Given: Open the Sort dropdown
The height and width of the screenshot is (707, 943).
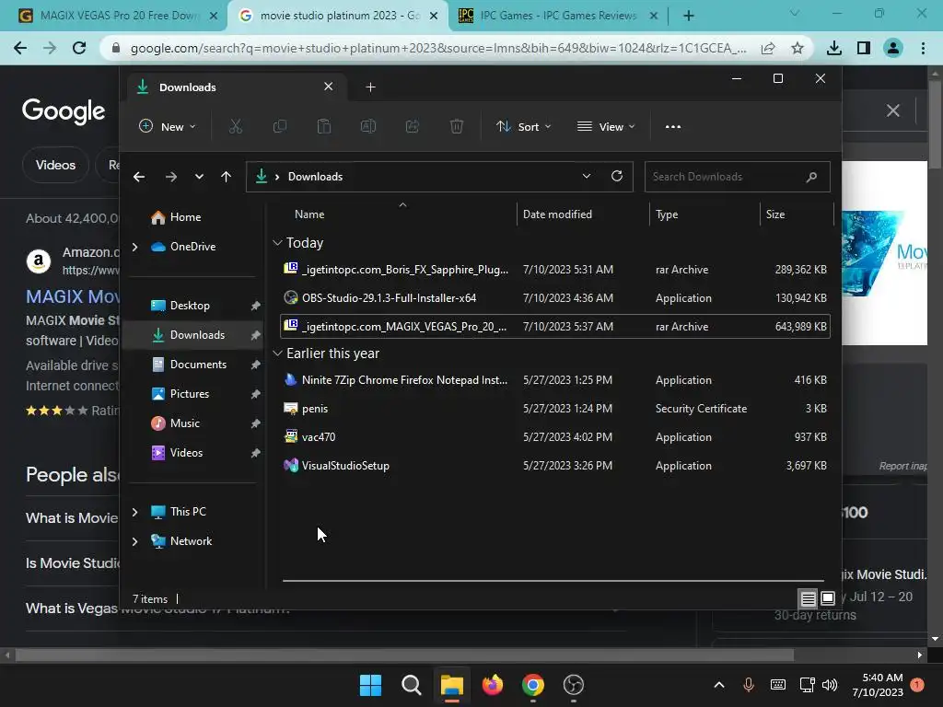Looking at the screenshot, I should click(x=523, y=127).
